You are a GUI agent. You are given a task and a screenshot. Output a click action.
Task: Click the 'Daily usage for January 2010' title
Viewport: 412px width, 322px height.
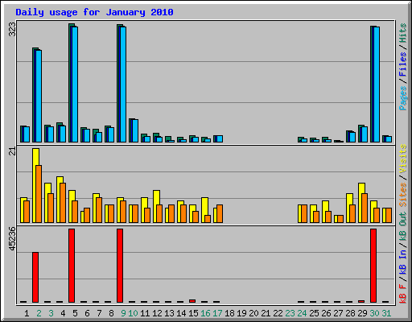point(94,12)
